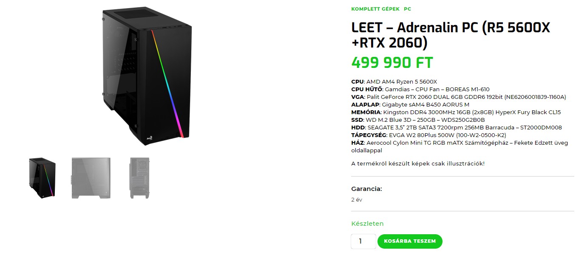This screenshot has width=576, height=258.
Task: Click the AMD Ryzen 5 5600X CPU line
Action: pyautogui.click(x=394, y=81)
